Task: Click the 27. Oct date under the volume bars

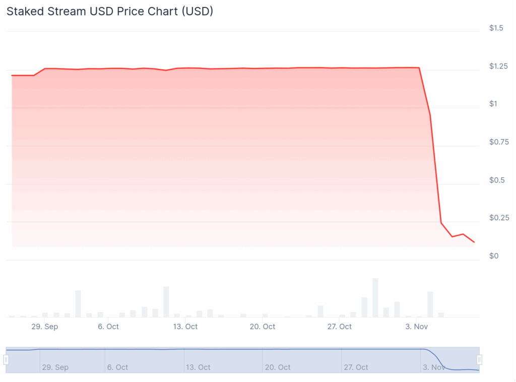Action: pyautogui.click(x=340, y=327)
